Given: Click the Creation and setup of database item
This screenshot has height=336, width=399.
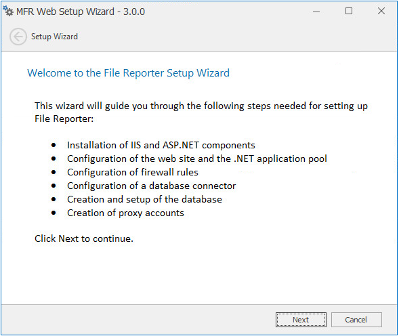Looking at the screenshot, I should [144, 199].
